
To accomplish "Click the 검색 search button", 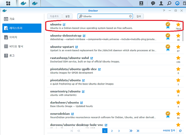I will click(139, 16).
